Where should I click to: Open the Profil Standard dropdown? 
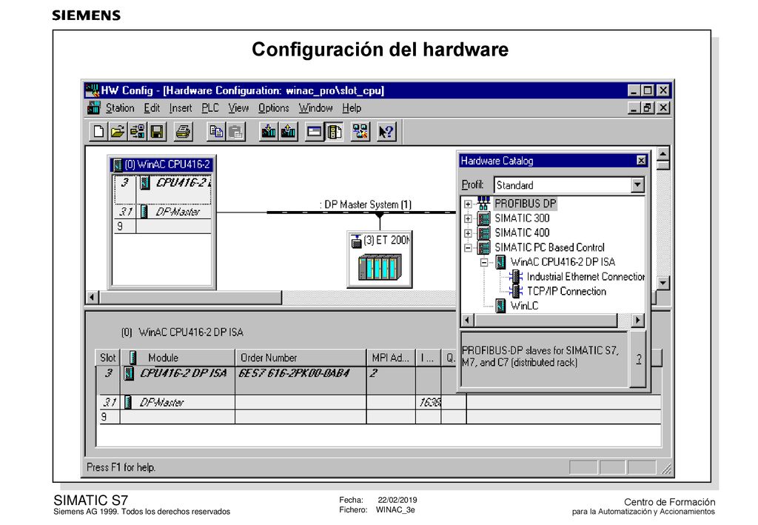tap(637, 184)
